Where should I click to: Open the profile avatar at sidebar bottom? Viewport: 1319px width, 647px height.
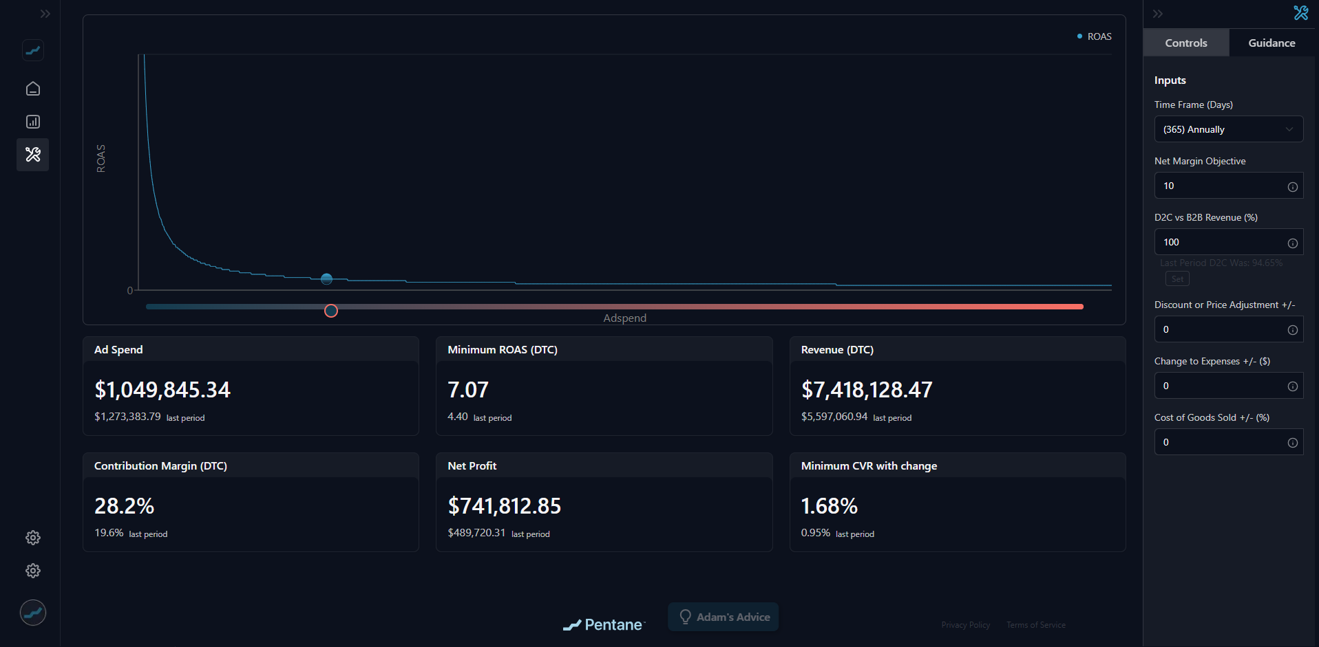(32, 612)
